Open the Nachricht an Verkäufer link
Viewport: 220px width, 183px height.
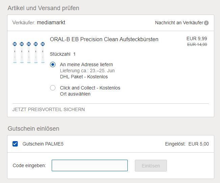click(x=179, y=23)
